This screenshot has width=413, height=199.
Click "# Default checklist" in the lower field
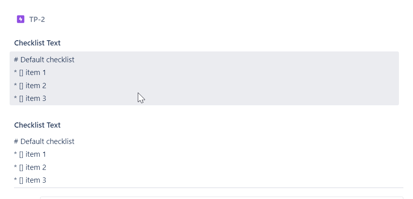(x=44, y=142)
